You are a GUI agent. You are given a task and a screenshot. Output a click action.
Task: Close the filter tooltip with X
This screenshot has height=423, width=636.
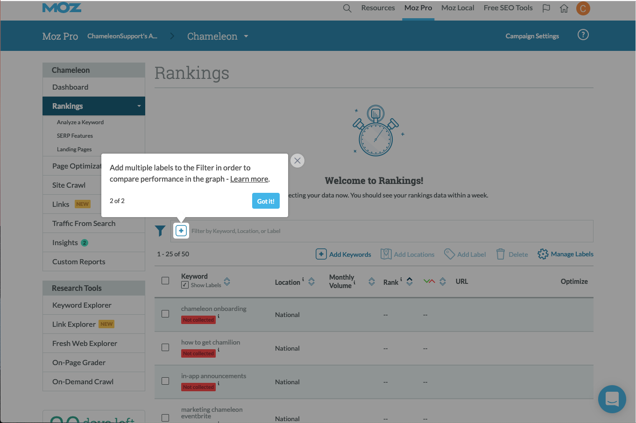point(297,161)
